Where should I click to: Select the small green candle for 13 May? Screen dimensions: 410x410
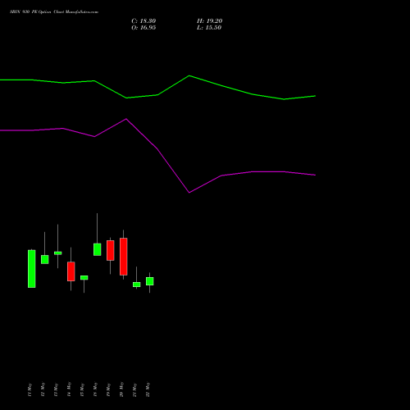click(58, 253)
